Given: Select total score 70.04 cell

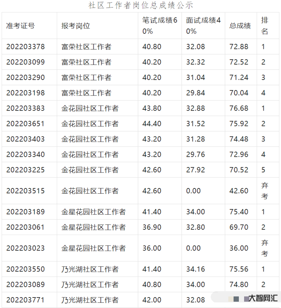Looking at the screenshot, I should tap(239, 93).
